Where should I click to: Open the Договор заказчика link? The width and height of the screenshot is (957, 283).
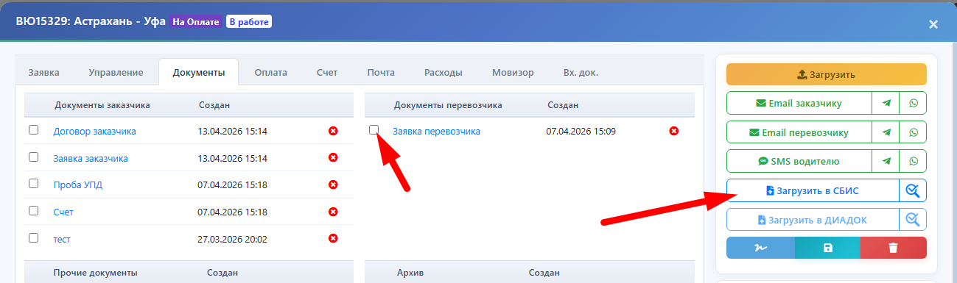click(94, 132)
